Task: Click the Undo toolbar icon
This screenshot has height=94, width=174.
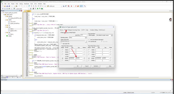Action: pos(19,6)
